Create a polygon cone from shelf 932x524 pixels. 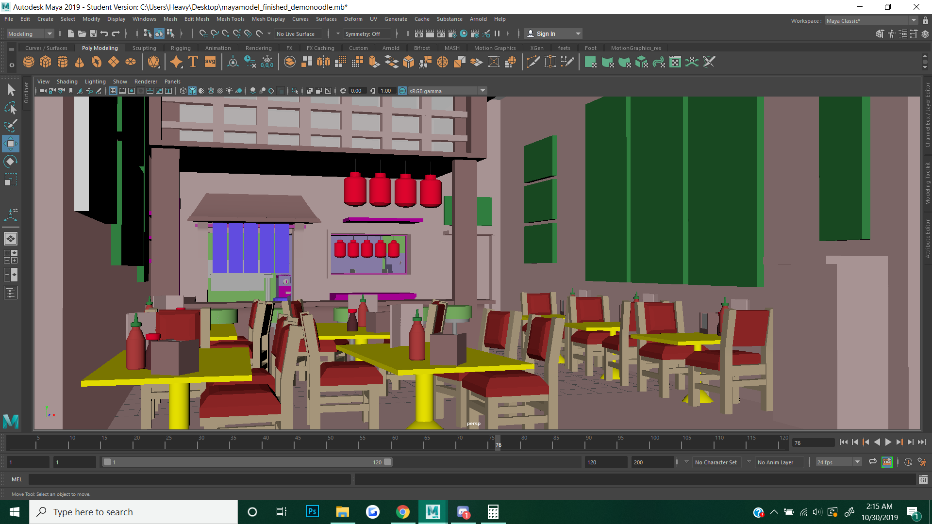79,62
